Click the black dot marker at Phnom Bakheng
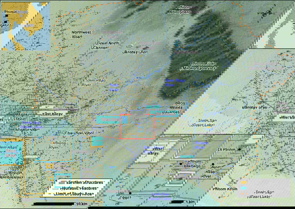Screen dimensions: 295x209 click(181, 164)
